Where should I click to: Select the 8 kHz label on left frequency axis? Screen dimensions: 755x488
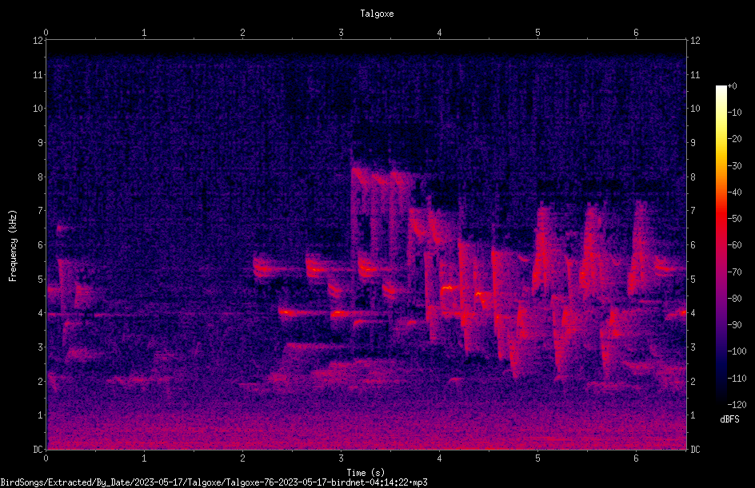38,177
